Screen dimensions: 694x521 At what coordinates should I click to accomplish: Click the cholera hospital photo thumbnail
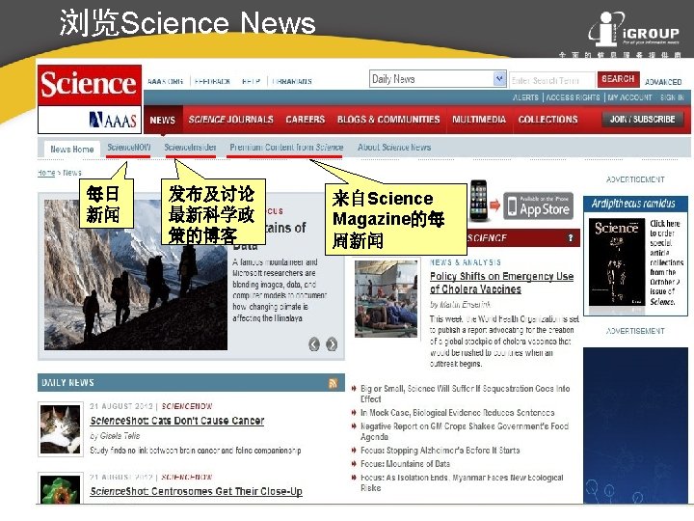point(386,298)
